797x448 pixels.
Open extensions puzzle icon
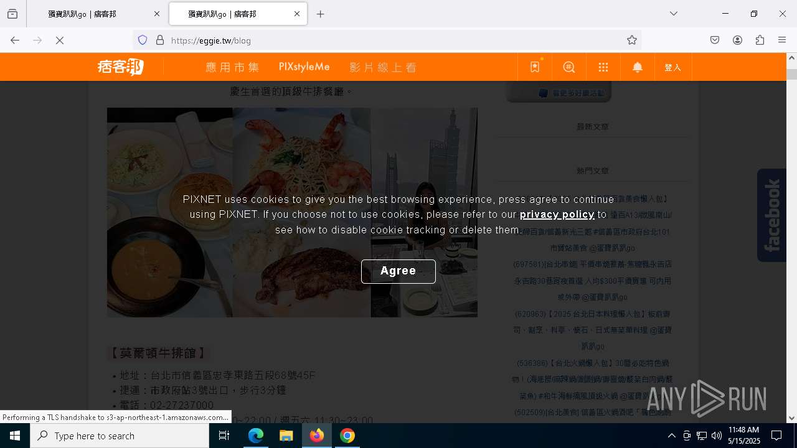760,40
